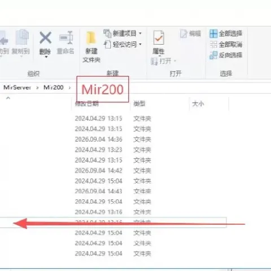Click the 轻松访问 text label
Image resolution: width=271 pixels, height=271 pixels.
tap(124, 45)
